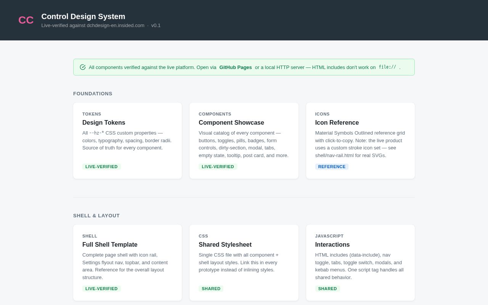Click LIVE-VERIFIED badge on Design Tokens card
Viewport: 488px width, 305px height.
(x=101, y=167)
